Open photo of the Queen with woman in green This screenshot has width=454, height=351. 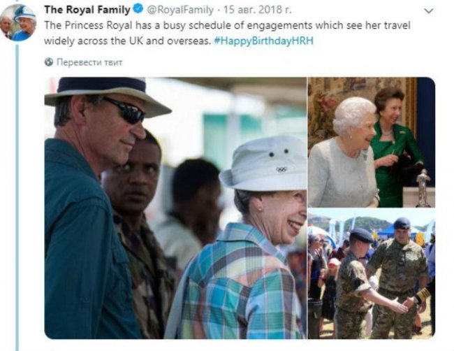coord(371,142)
